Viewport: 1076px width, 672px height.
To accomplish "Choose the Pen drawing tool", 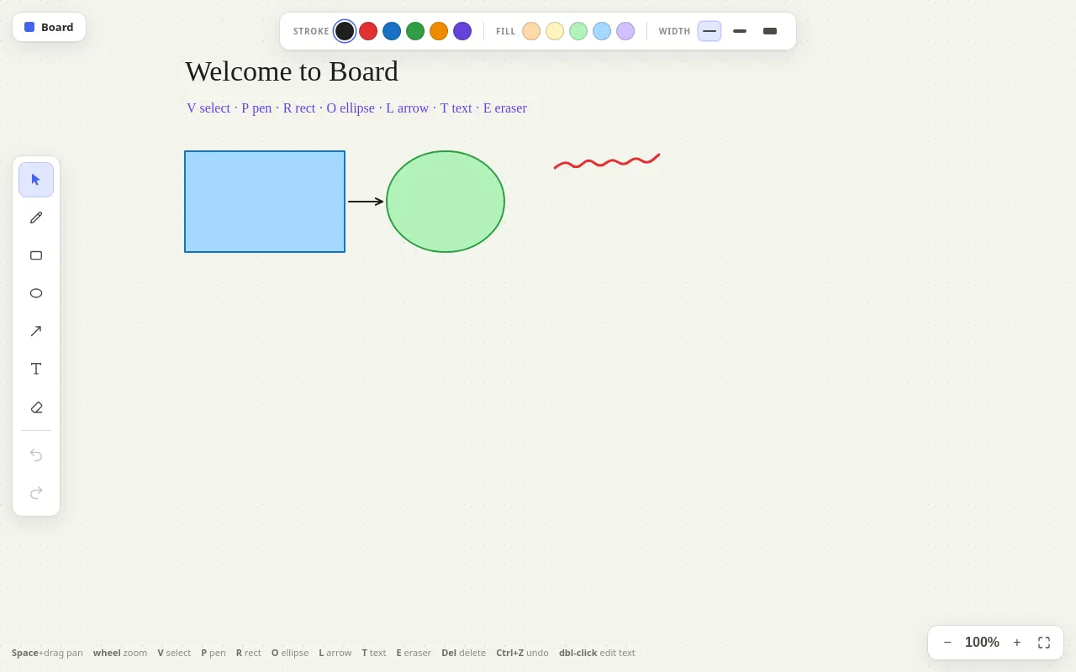I will [x=36, y=218].
